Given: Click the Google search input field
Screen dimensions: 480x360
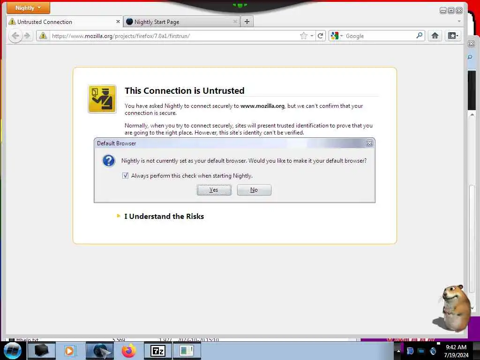Looking at the screenshot, I should tap(380, 36).
